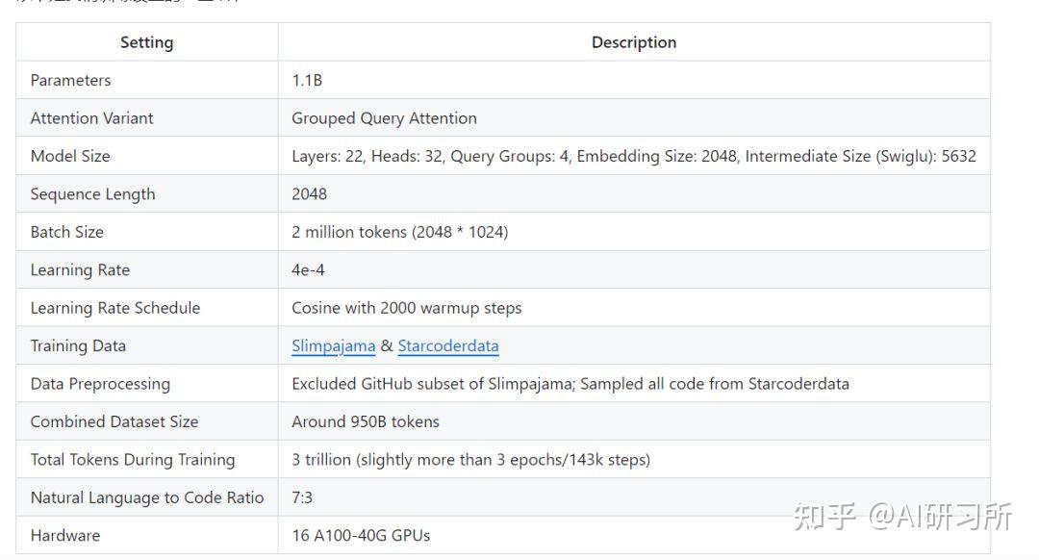Click the Around 950B tokens cell
The height and width of the screenshot is (560, 1039).
click(365, 421)
